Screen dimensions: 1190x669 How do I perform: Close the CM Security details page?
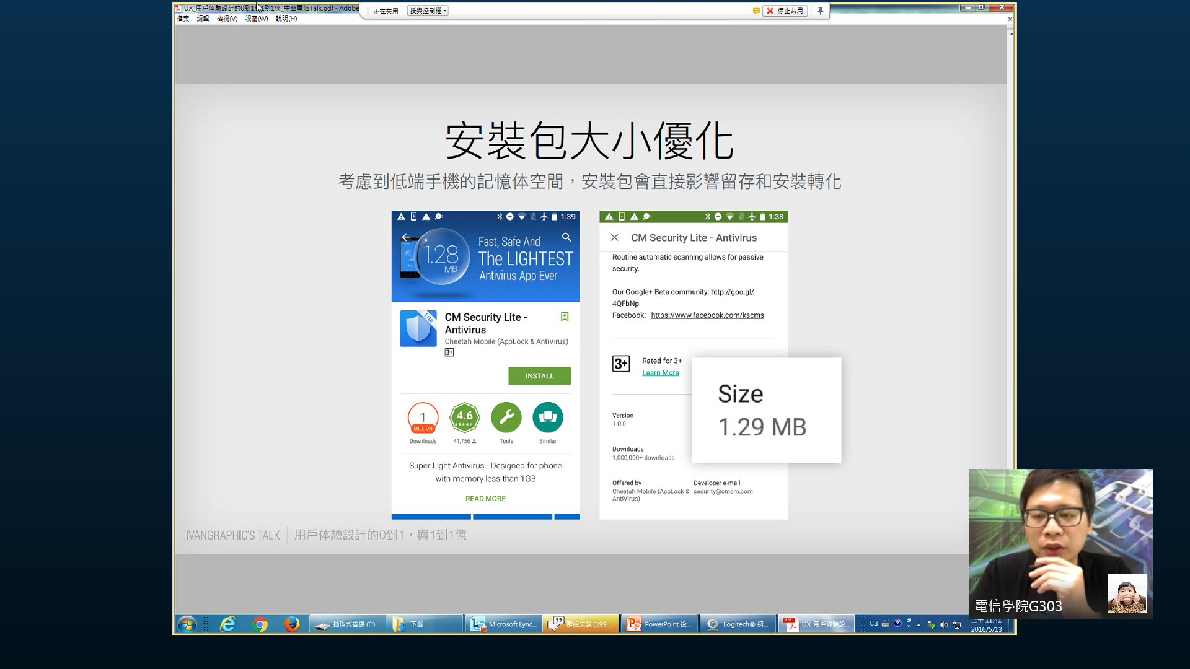pos(614,238)
